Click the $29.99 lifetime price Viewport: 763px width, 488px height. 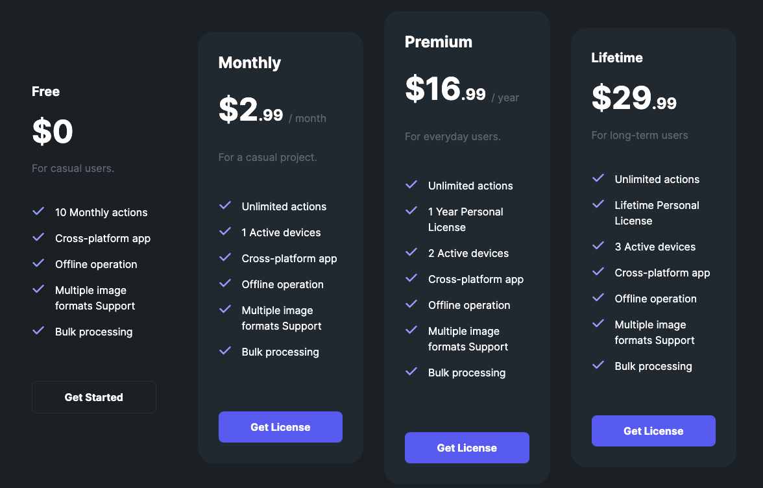(634, 97)
